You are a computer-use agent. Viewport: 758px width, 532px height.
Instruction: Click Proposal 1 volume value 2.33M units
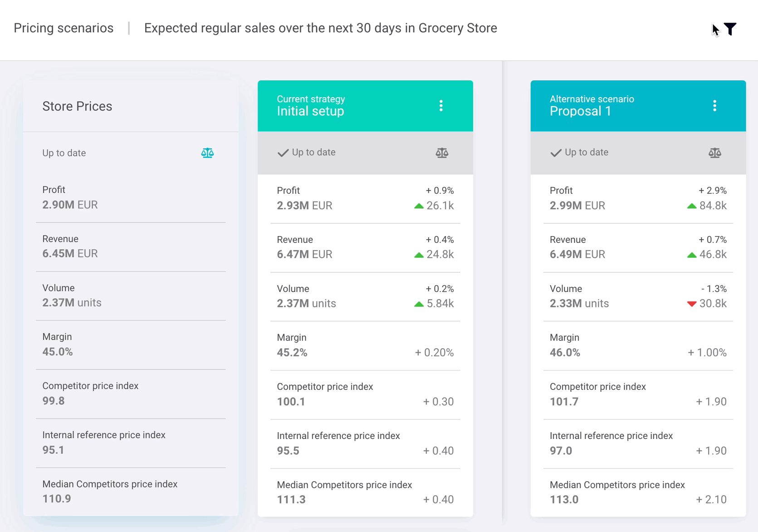click(579, 304)
